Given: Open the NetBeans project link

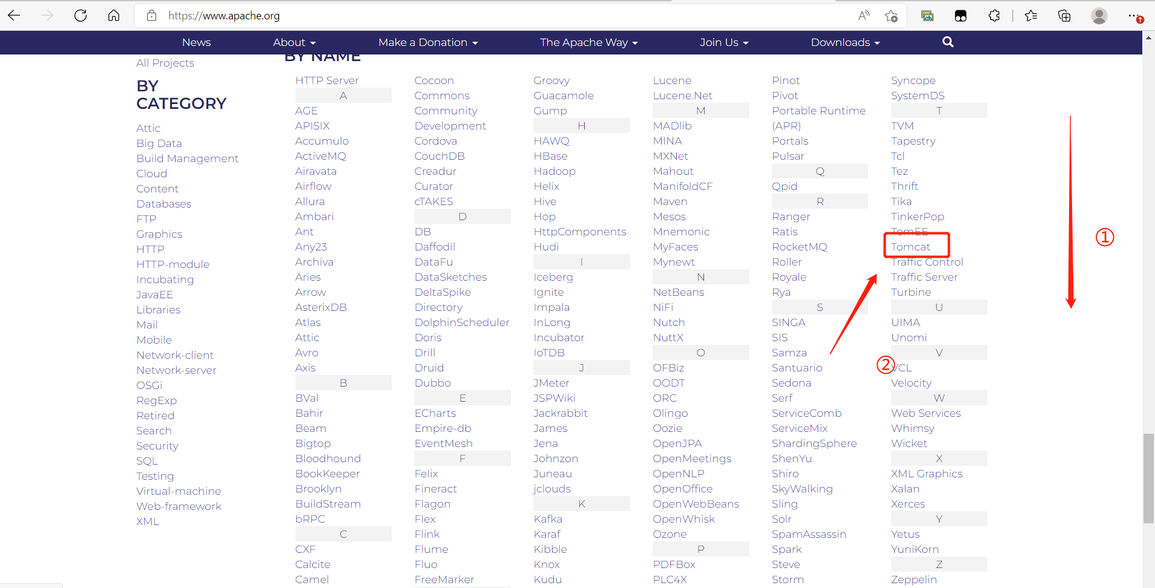Looking at the screenshot, I should click(679, 292).
